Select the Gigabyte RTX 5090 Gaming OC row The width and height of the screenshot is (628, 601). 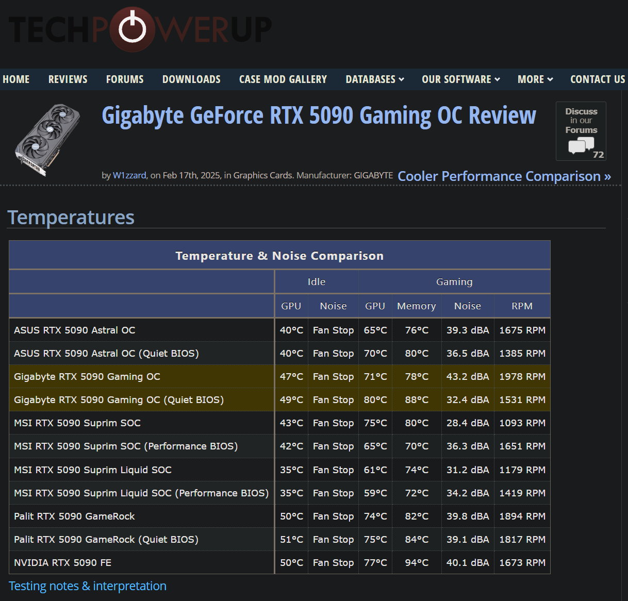pos(279,376)
